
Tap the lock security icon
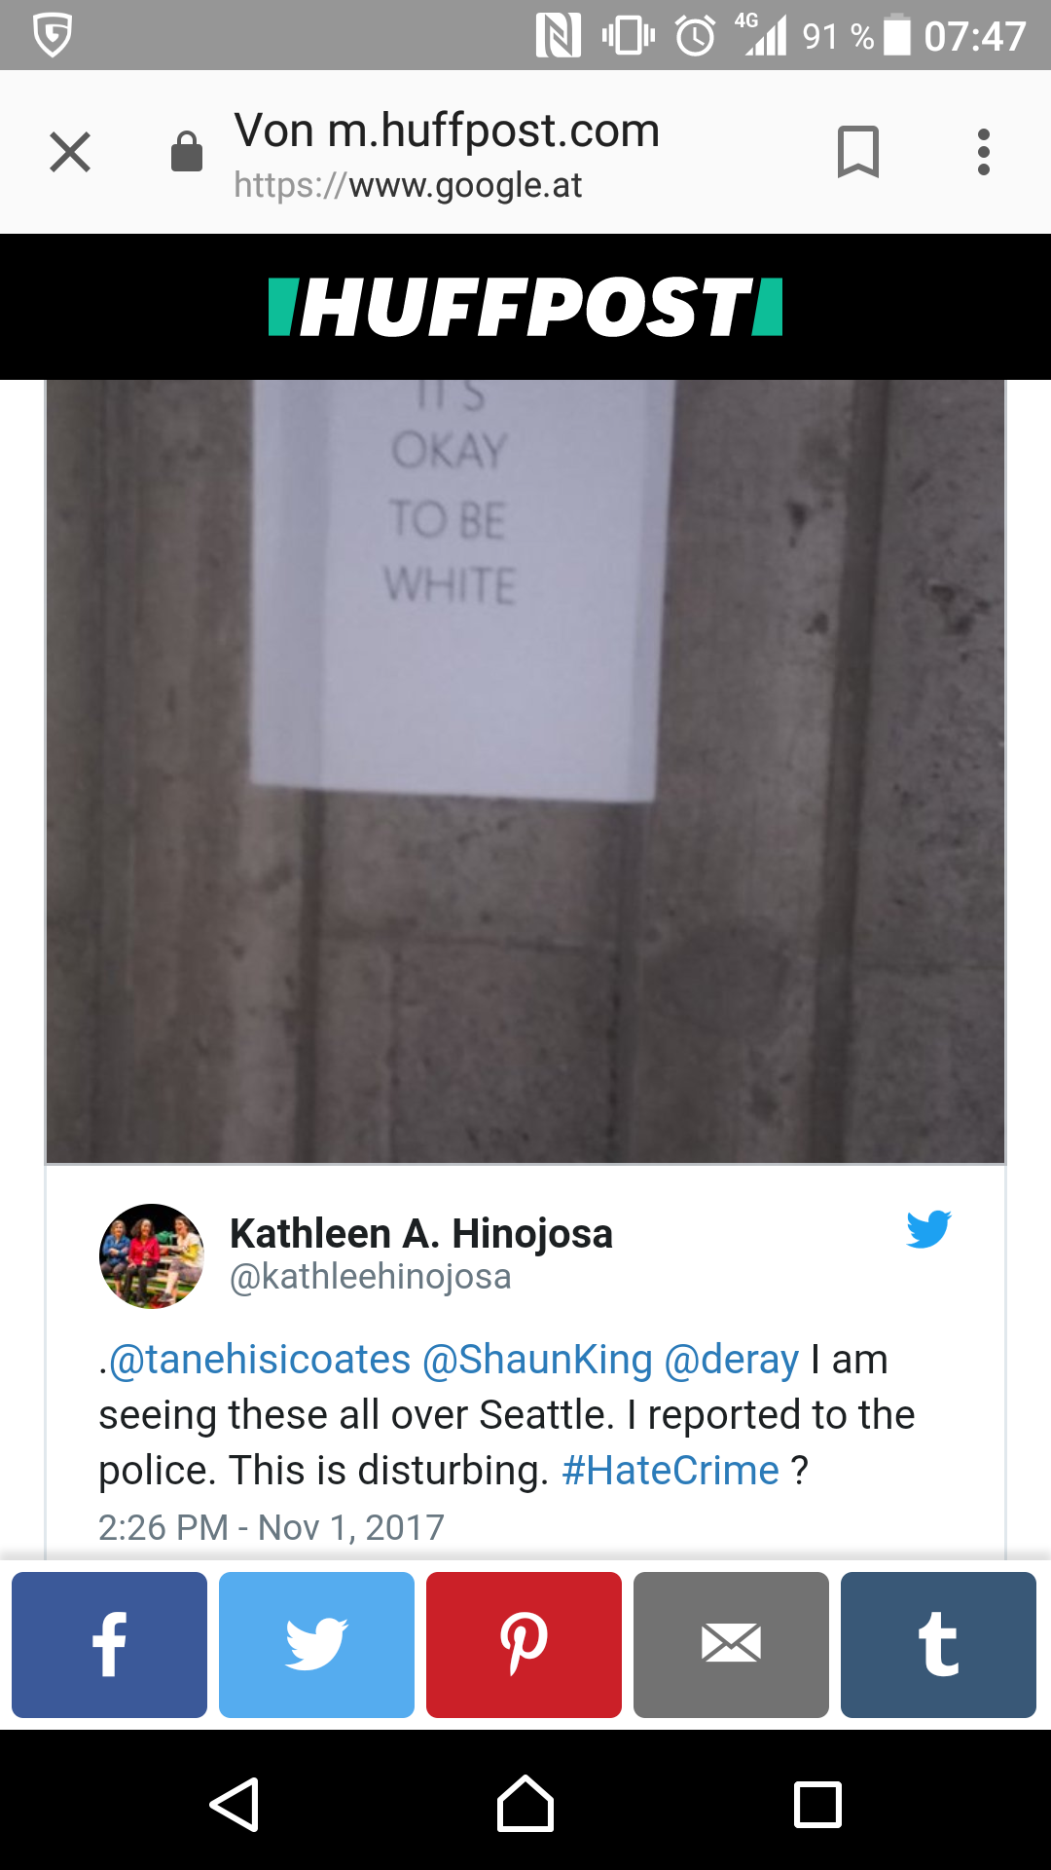[187, 152]
